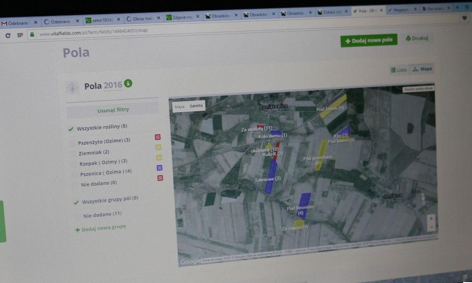Switch map to Mapa mode
The image size is (472, 283).
tap(178, 107)
